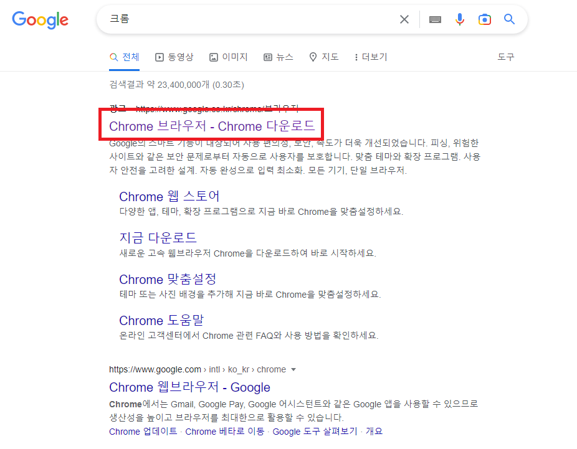Image resolution: width=577 pixels, height=449 pixels.
Task: Switch to the 뉴스 tab
Action: tap(279, 57)
